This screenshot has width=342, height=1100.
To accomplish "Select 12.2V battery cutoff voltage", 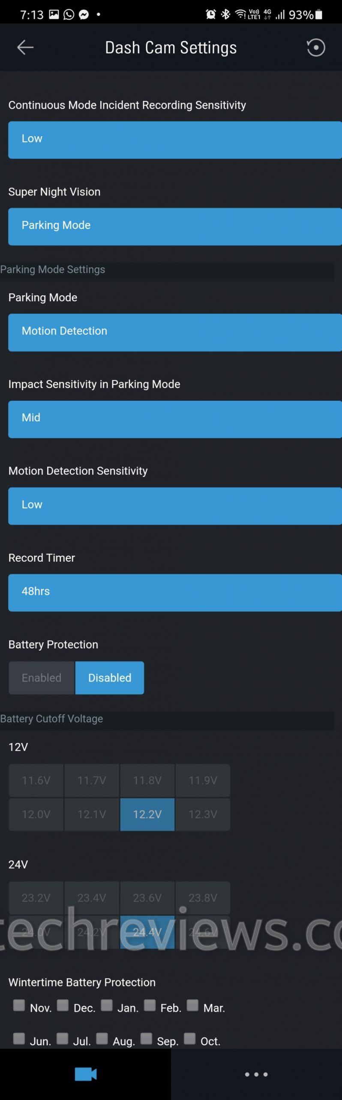I will (147, 814).
